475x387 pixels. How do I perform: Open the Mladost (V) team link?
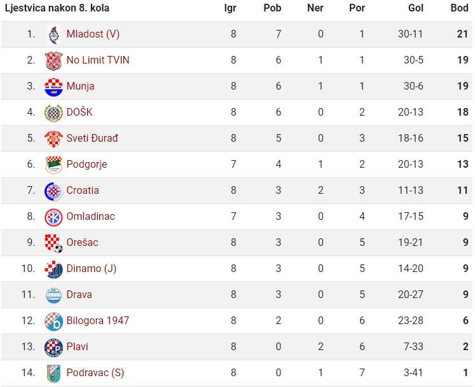93,34
